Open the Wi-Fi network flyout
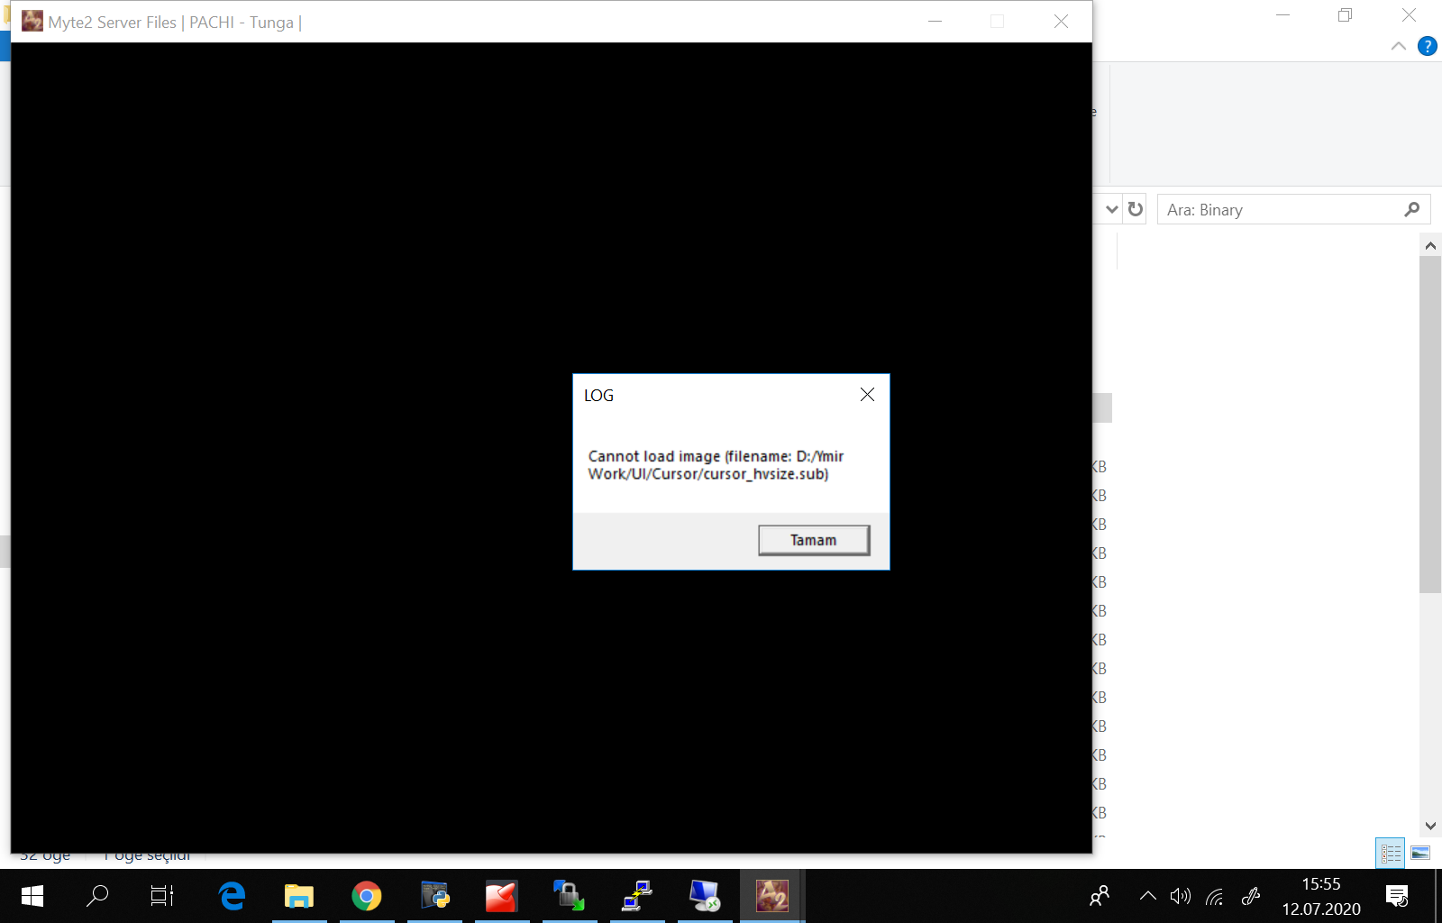Screen dimensions: 1442x923 [x=1215, y=896]
